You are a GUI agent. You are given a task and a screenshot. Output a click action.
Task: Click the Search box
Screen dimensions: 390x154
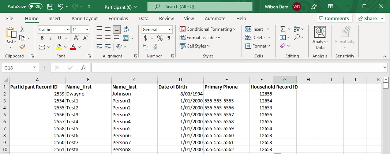coord(200,7)
